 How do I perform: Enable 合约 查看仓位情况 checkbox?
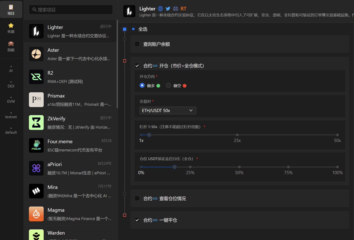137,198
